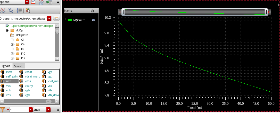Image resolution: width=280 pixels, height=113 pixels.
Task: Click the self_gain signal icon
Action: [3, 76]
